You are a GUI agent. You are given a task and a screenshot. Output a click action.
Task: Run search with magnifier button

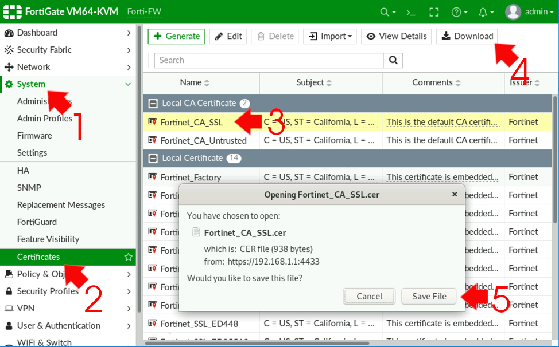393,60
